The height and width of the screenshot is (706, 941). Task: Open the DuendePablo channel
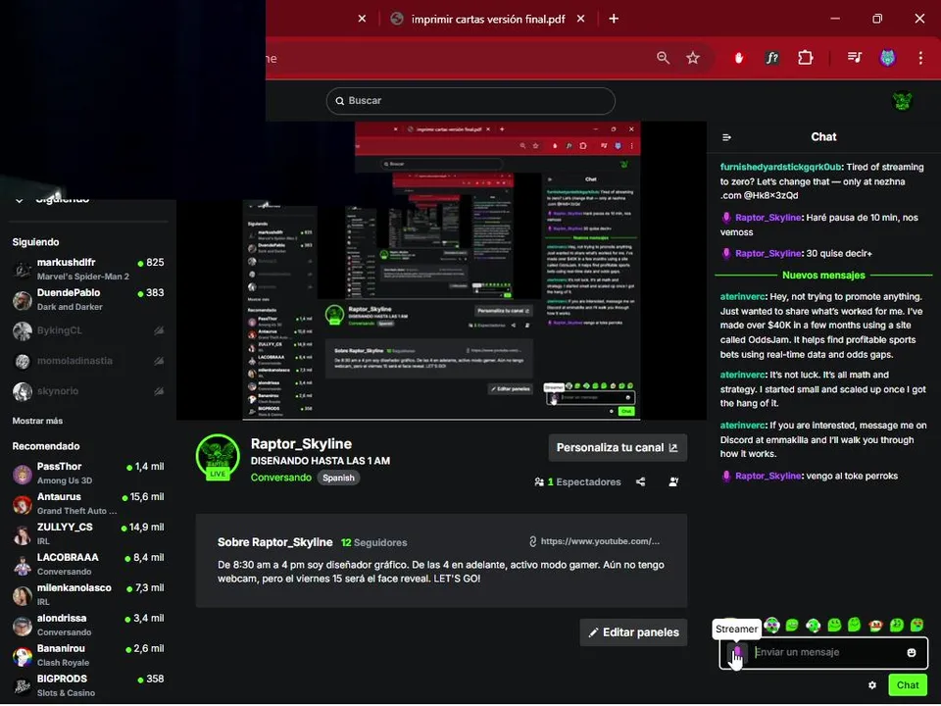tap(88, 300)
